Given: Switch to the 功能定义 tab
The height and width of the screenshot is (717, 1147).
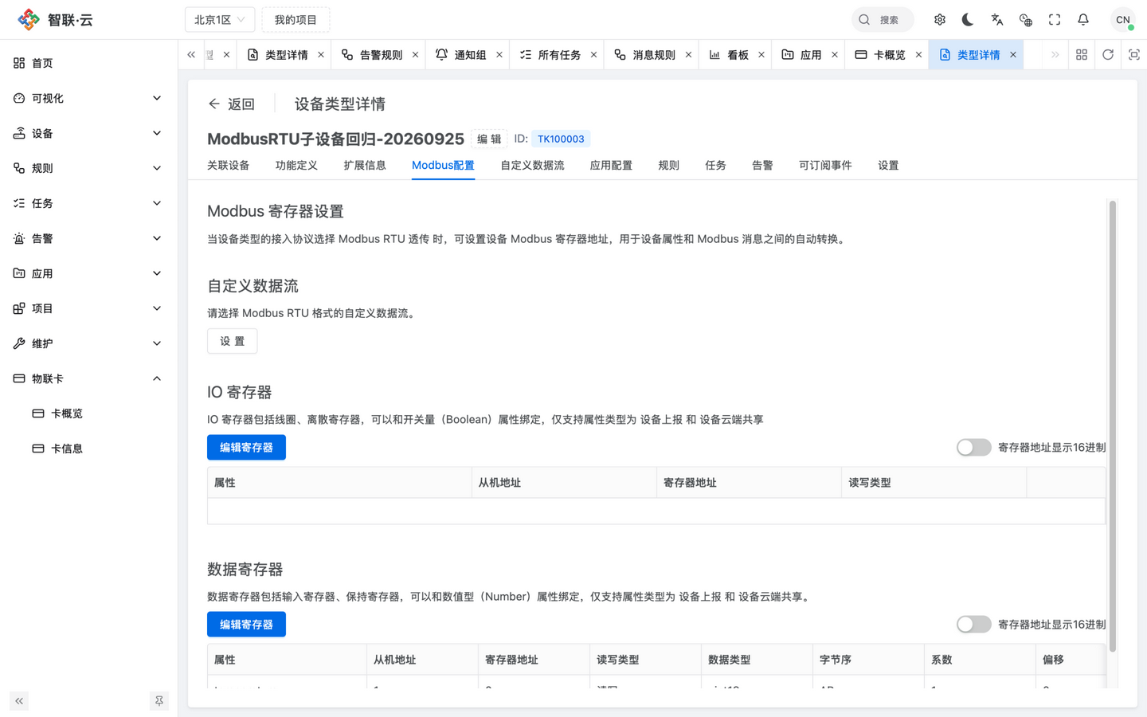Looking at the screenshot, I should tap(296, 166).
